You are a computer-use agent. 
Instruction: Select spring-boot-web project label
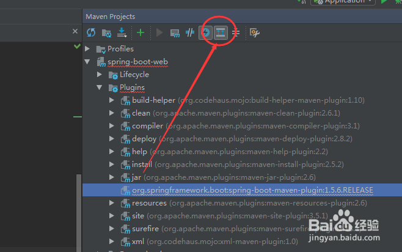(137, 62)
